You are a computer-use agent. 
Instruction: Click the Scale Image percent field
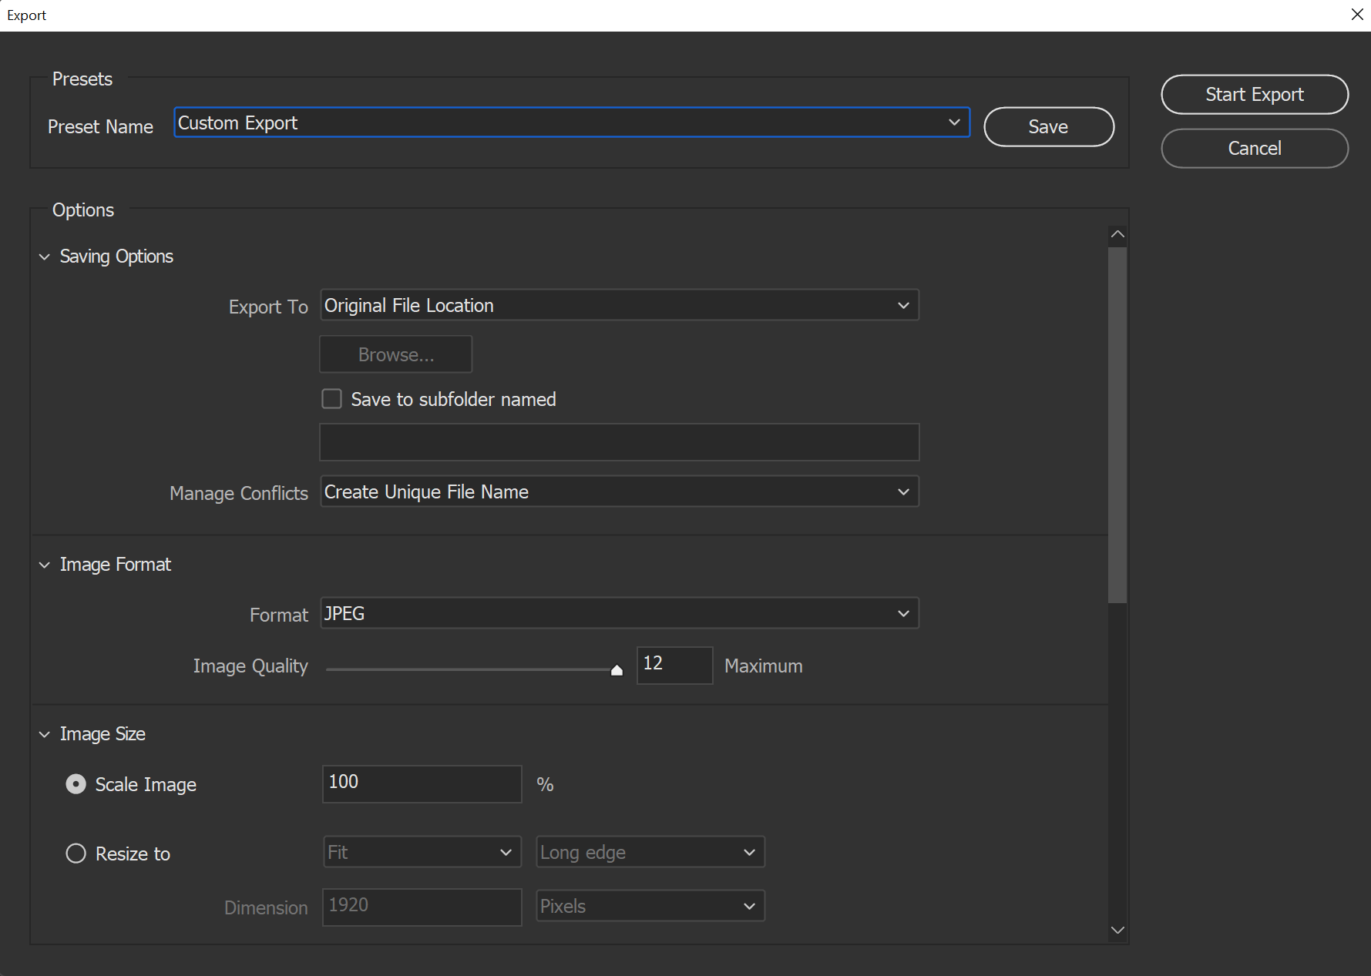[x=422, y=783]
